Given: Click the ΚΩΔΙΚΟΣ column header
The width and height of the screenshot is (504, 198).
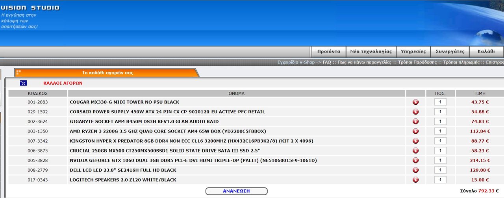Looking at the screenshot, I should coord(38,93).
